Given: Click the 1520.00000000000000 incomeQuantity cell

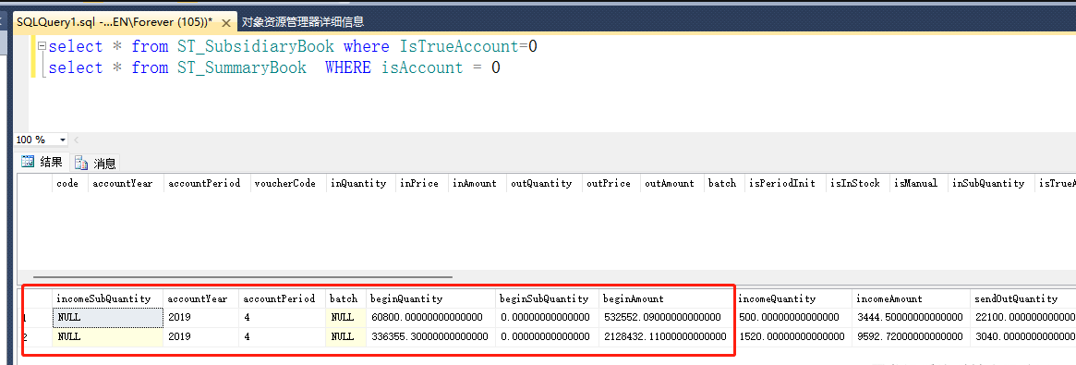Looking at the screenshot, I should coord(793,337).
